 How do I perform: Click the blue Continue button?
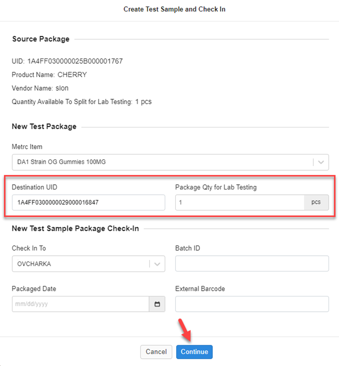(195, 352)
